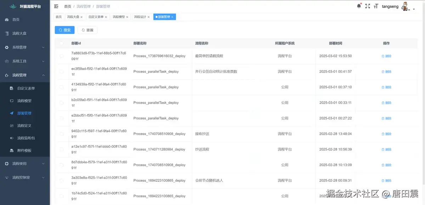425x205 pixels.
Task: Delete the 抄送流程 deployment
Action: (386, 150)
